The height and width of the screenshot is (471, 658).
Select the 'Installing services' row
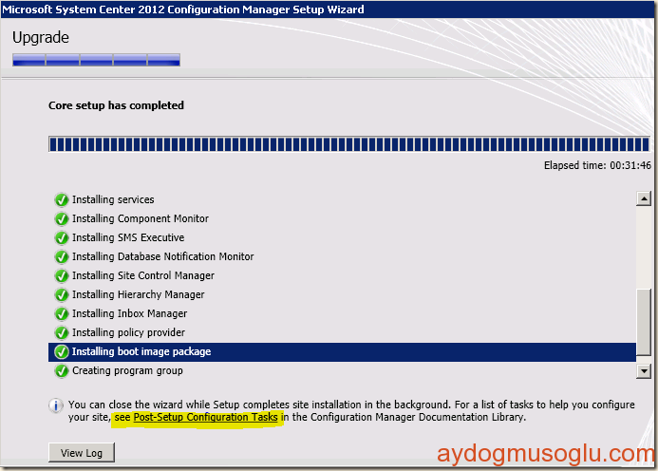[342, 199]
